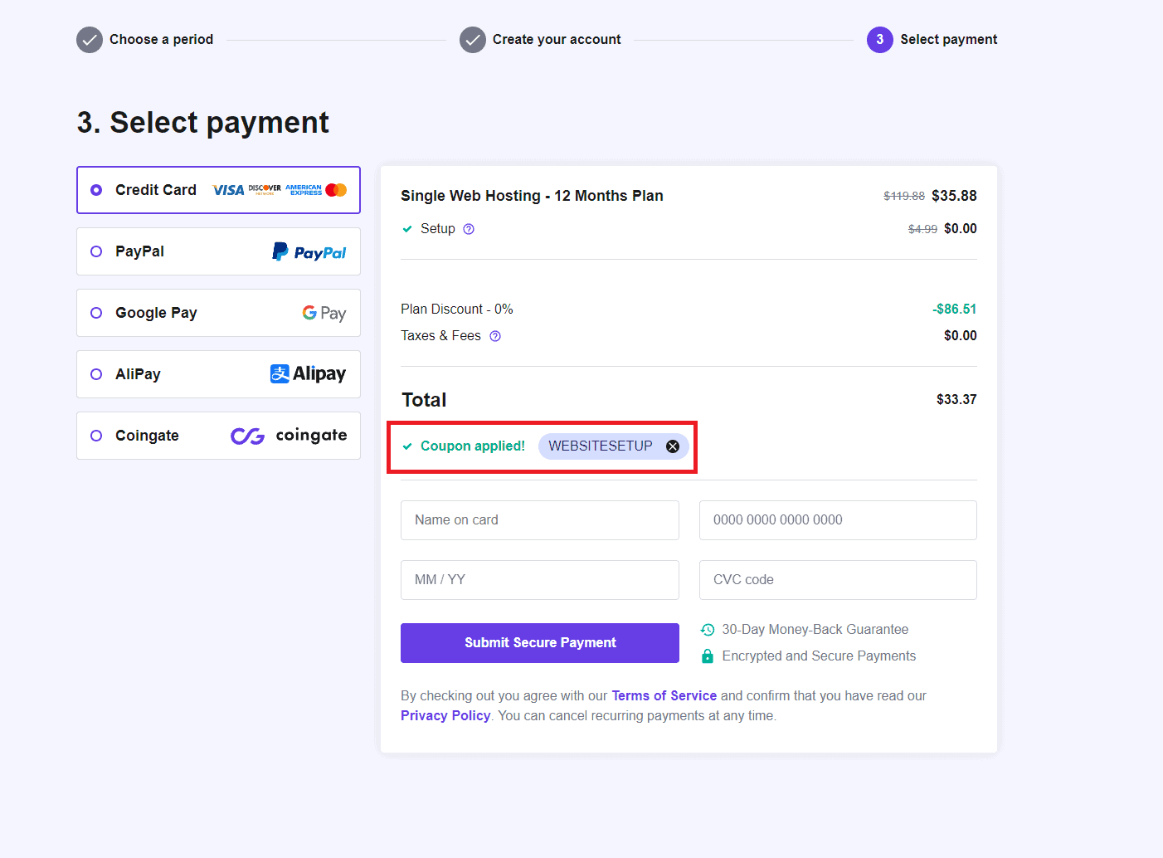
Task: Click the American Express logo
Action: (x=304, y=190)
